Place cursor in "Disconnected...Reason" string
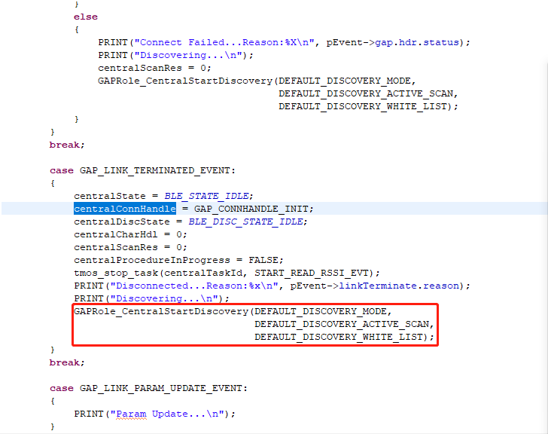The image size is (548, 434). coord(181,286)
